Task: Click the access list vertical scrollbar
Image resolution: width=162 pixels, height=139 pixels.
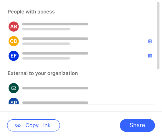Action: point(158,36)
